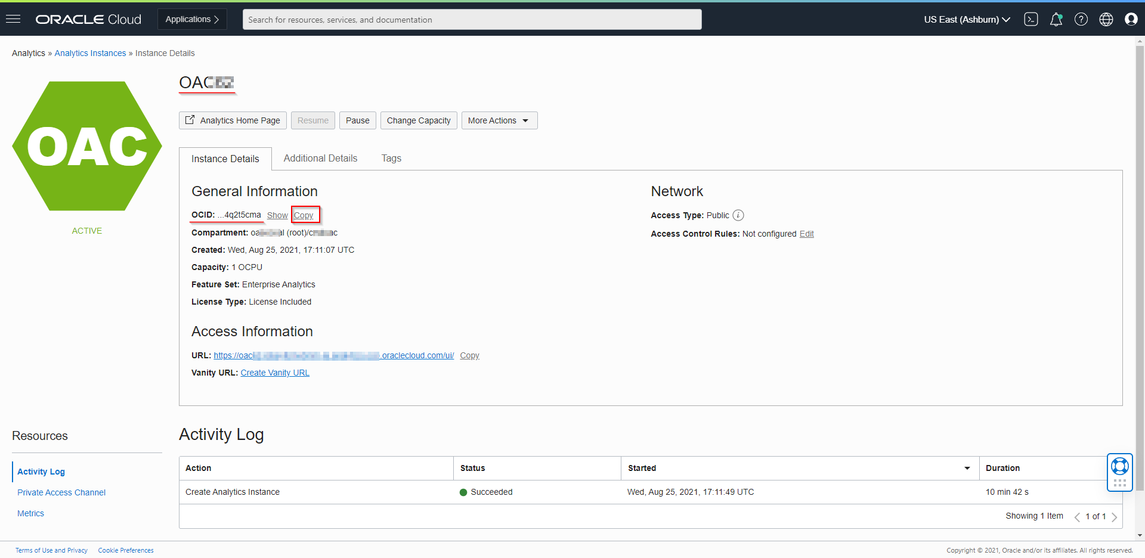1145x558 pixels.
Task: Click the Capacity 1 OCPU value
Action: pos(247,267)
